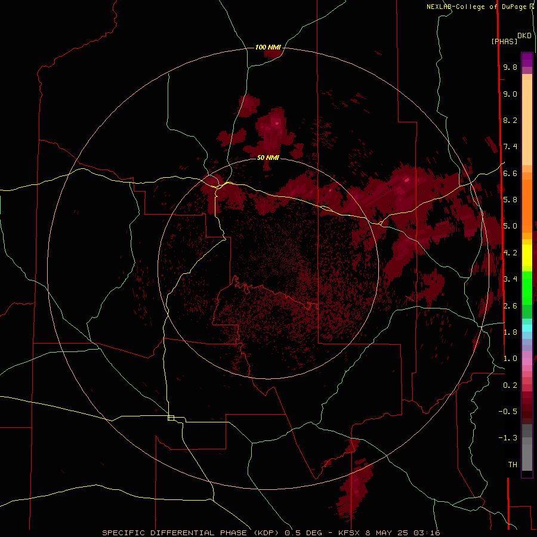Click the 4.2 value on color scale

coord(510,253)
